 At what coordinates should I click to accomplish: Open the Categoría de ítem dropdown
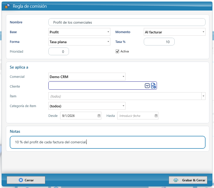click(87, 106)
